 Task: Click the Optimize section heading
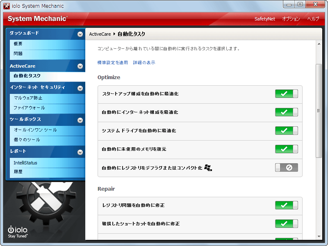[109, 77]
